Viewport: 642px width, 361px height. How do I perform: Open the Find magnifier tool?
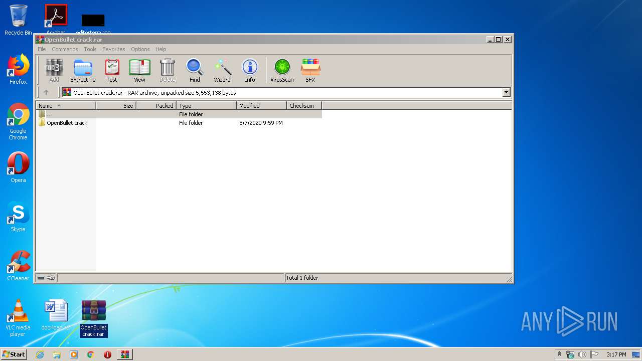coord(195,70)
